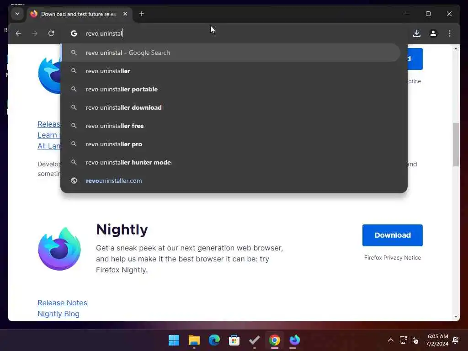Viewport: 468px width, 351px height.
Task: Click the 'Nightly' heading
Action: pyautogui.click(x=122, y=229)
